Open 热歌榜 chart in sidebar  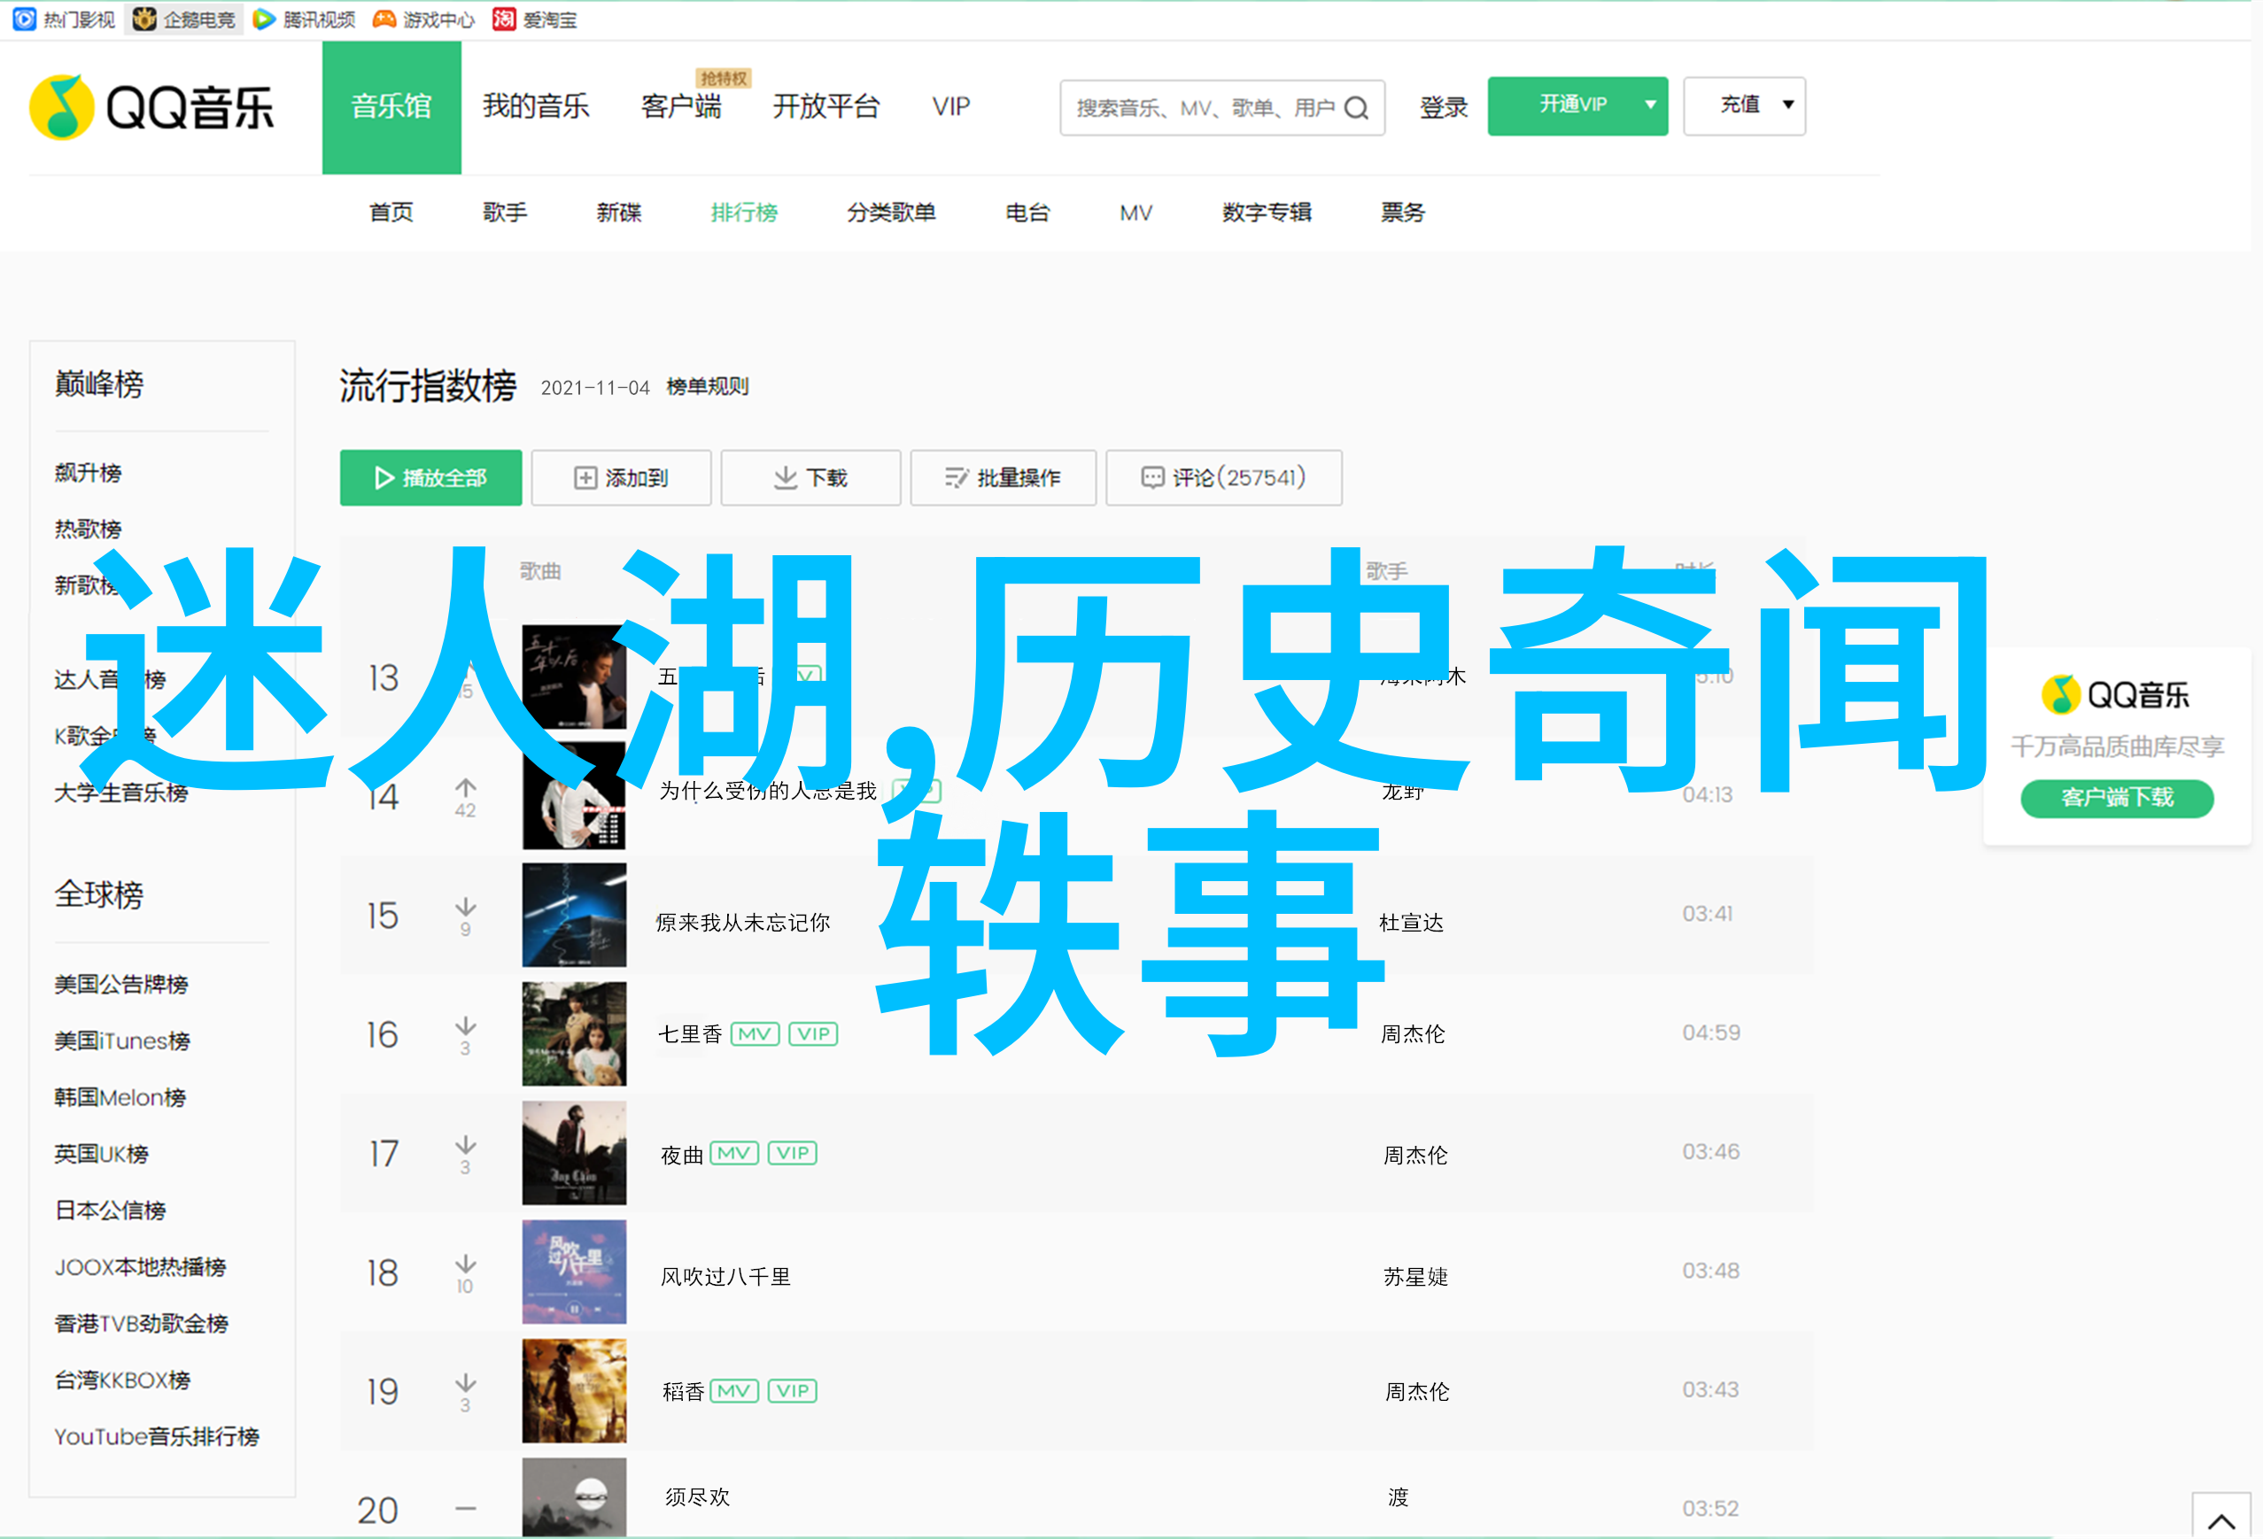point(88,530)
